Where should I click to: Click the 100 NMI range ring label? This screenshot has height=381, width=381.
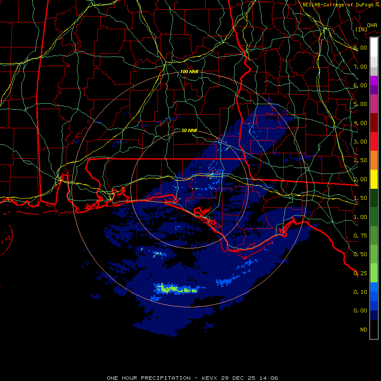click(189, 72)
